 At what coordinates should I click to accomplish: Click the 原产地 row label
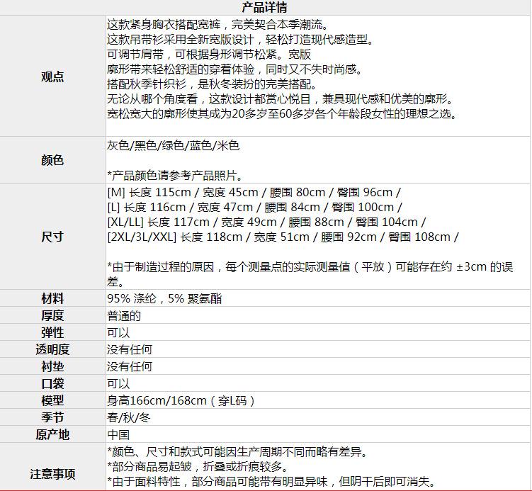[52, 434]
